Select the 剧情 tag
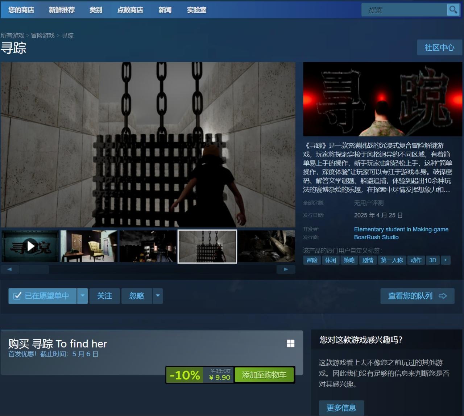This screenshot has height=416, width=464. 368,260
